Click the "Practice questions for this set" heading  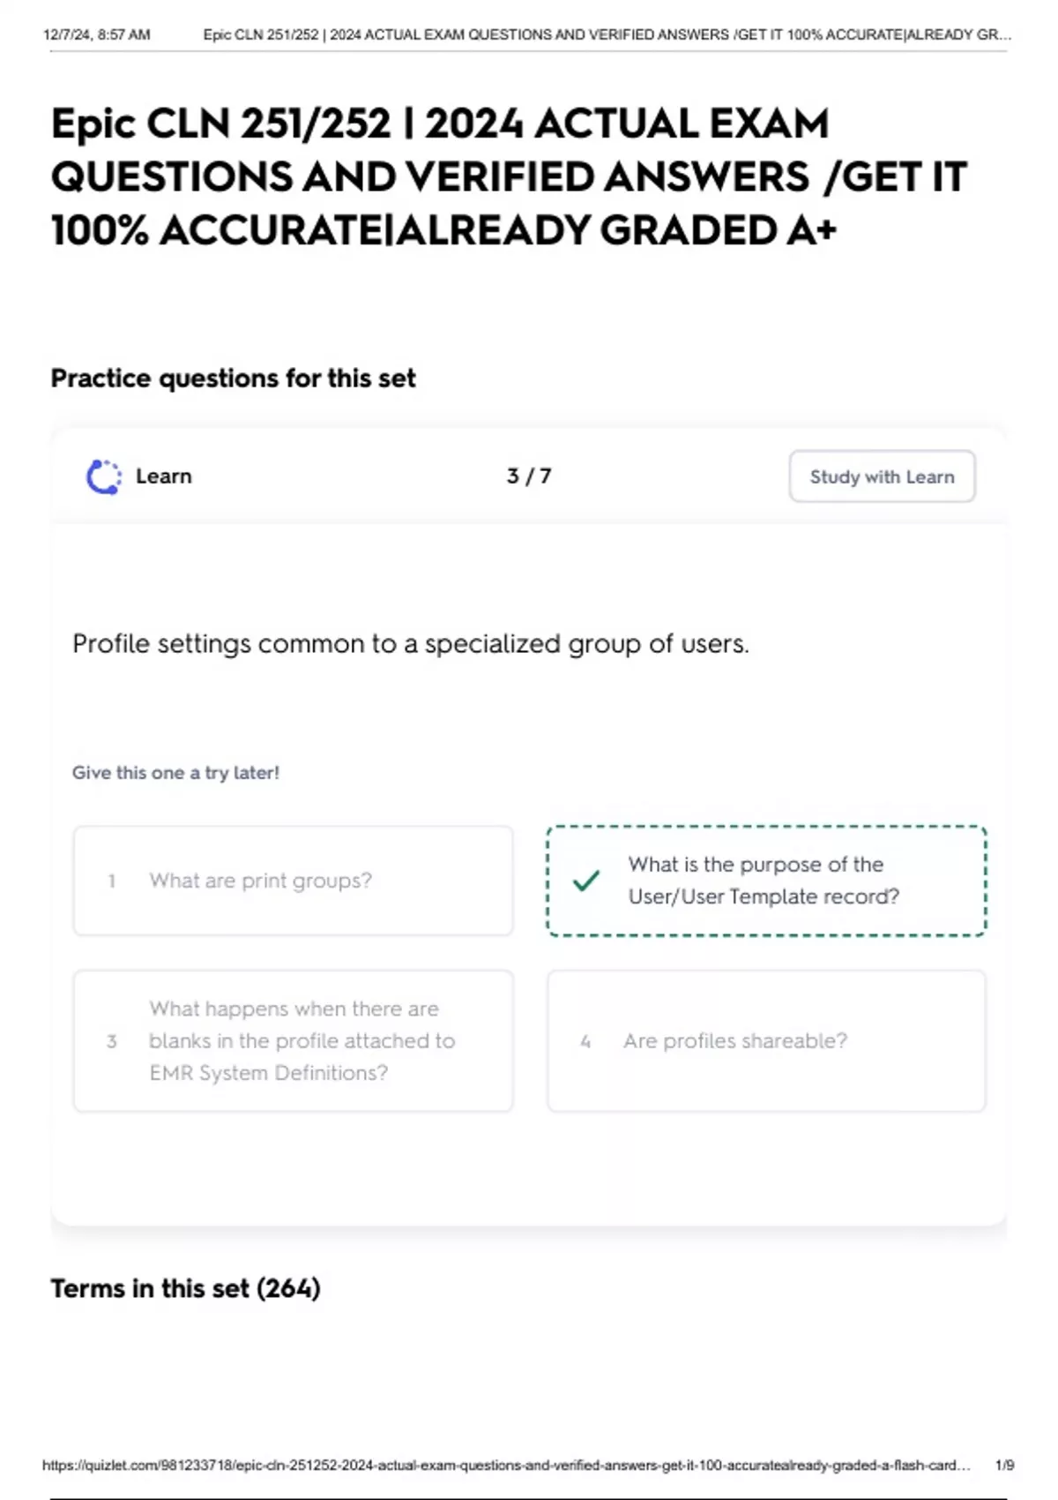(x=233, y=379)
